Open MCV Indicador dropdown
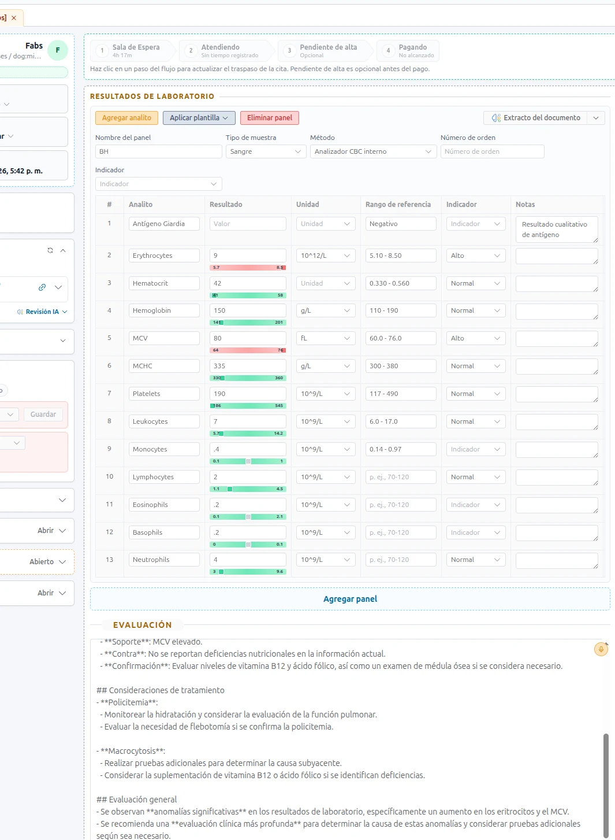 click(x=476, y=338)
